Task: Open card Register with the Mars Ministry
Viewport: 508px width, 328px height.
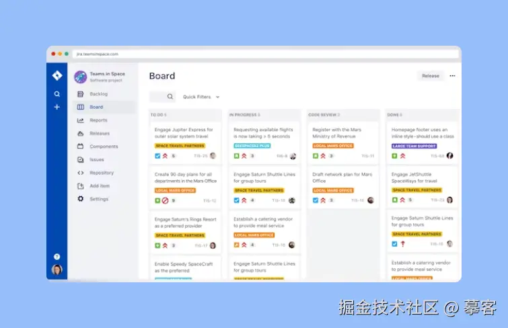Action: click(343, 142)
